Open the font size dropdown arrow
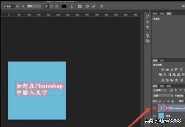185x127 pixels. pyautogui.click(x=17, y=6)
